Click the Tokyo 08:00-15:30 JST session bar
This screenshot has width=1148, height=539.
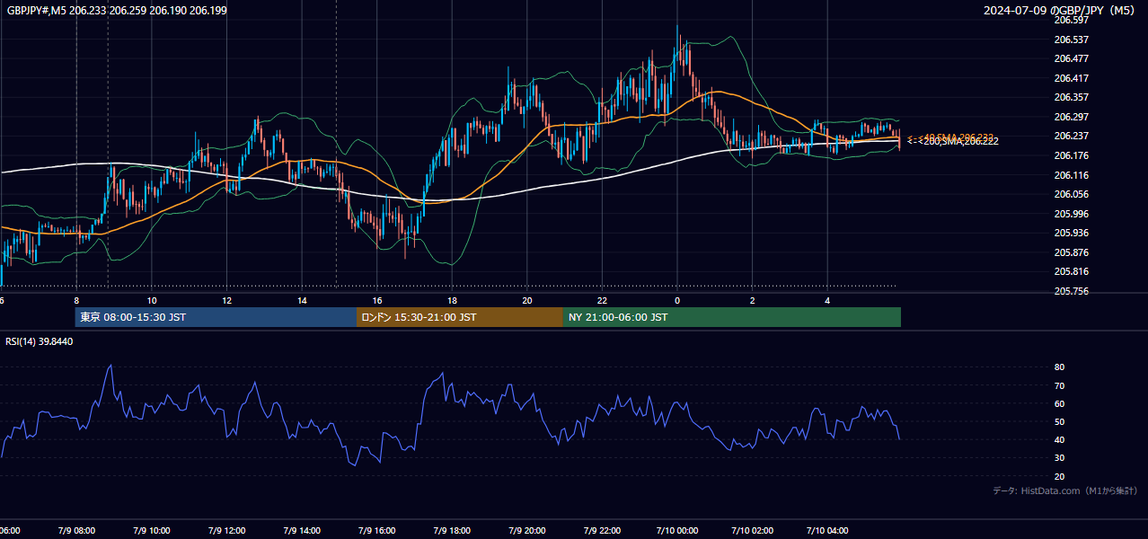point(216,317)
